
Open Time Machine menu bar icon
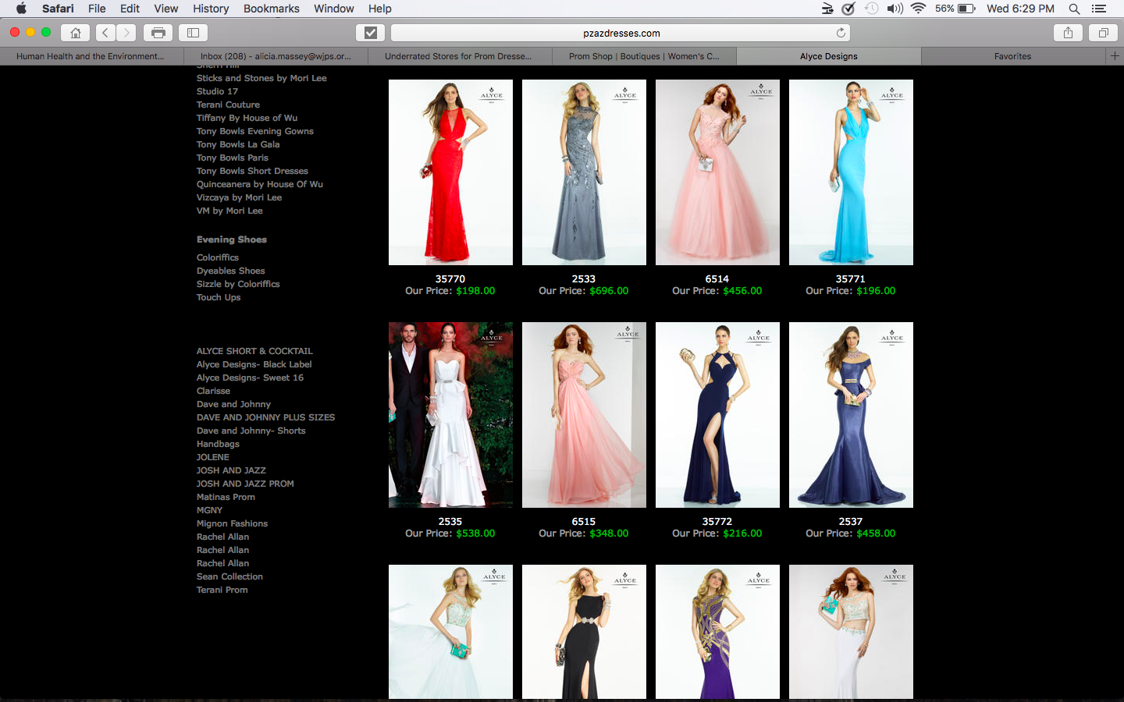(872, 9)
